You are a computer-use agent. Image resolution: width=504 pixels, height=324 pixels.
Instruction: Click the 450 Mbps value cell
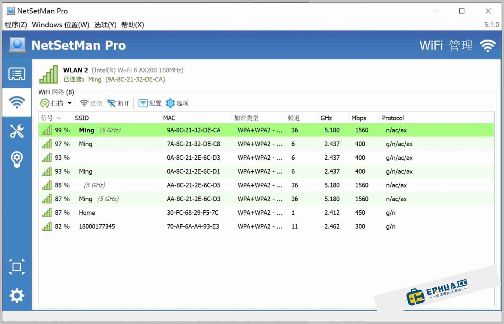coord(360,213)
